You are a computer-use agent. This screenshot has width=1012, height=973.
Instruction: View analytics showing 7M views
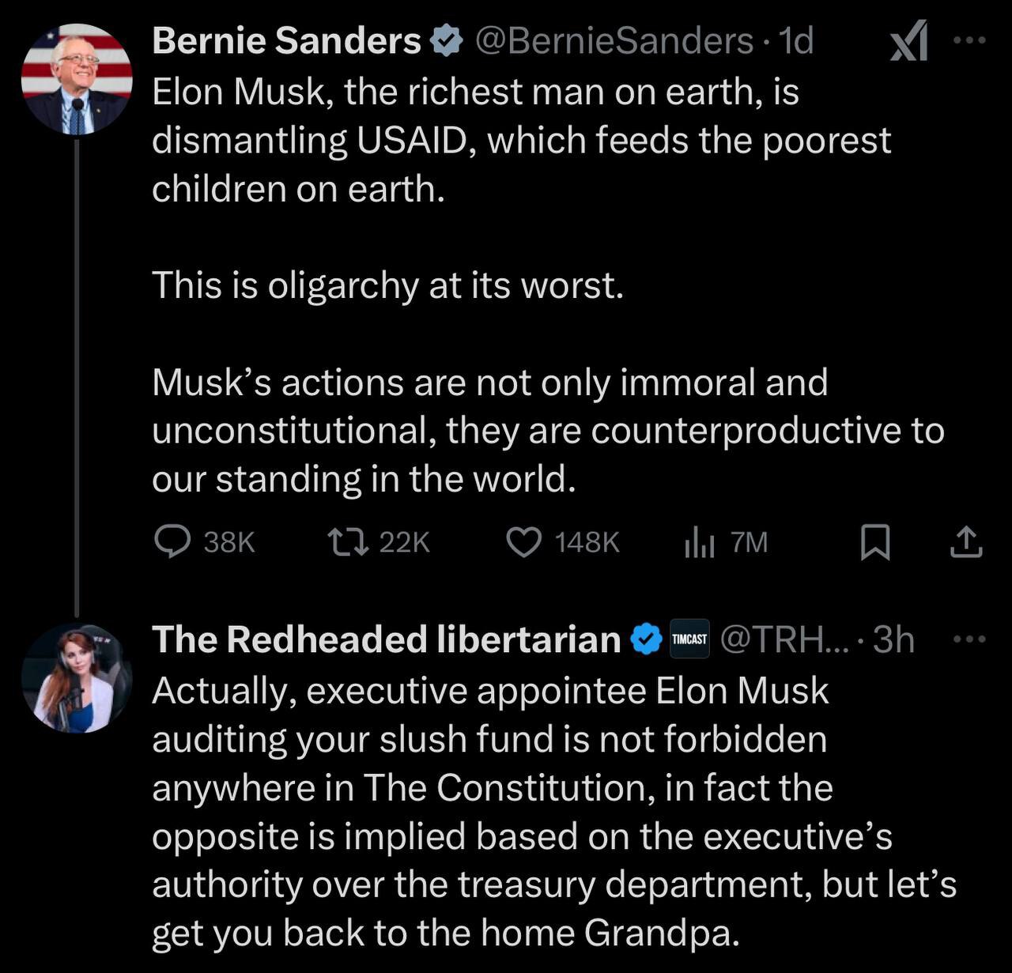tap(702, 541)
